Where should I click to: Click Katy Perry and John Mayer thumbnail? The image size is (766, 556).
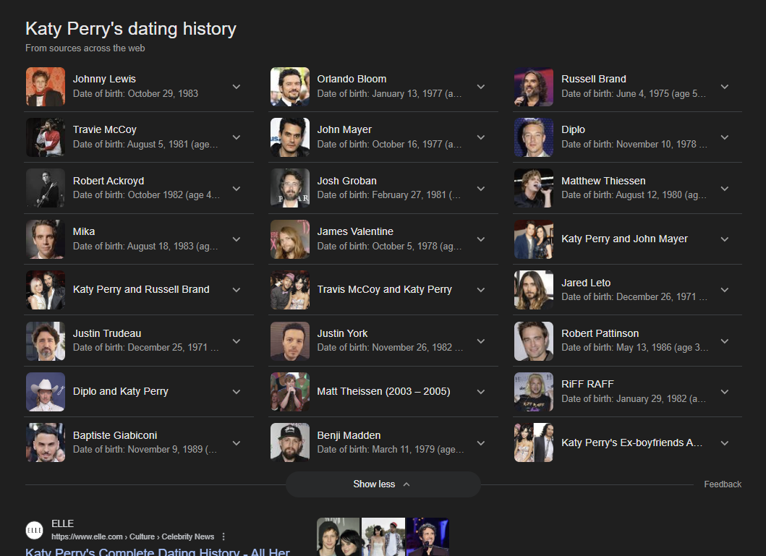pos(534,239)
